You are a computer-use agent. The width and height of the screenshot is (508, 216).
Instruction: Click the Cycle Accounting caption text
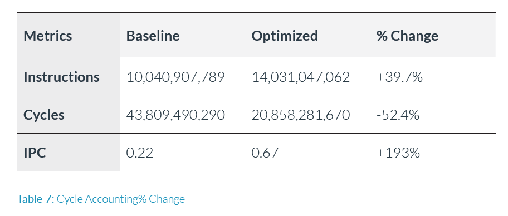pyautogui.click(x=97, y=199)
